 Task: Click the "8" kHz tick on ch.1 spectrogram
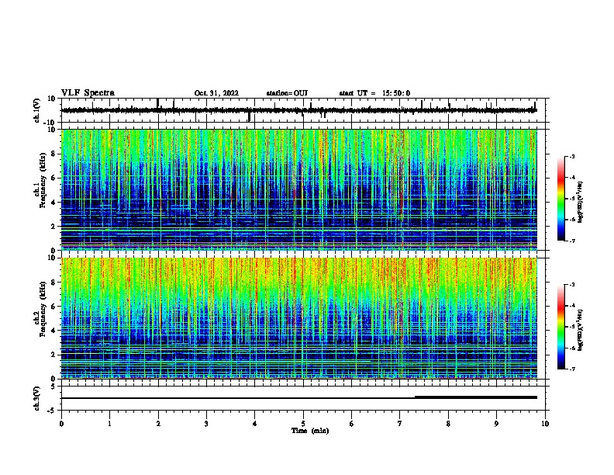tap(53, 154)
